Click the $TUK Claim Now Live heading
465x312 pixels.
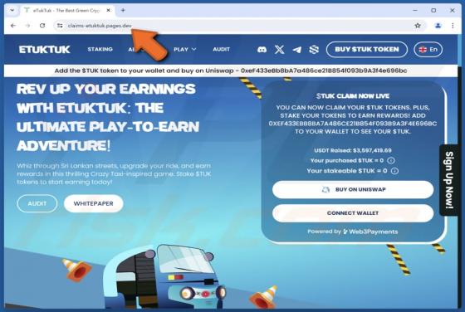[x=353, y=96]
